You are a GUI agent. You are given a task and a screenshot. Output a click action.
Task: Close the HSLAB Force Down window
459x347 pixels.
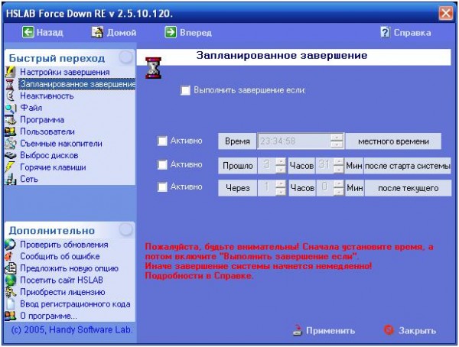pos(445,14)
